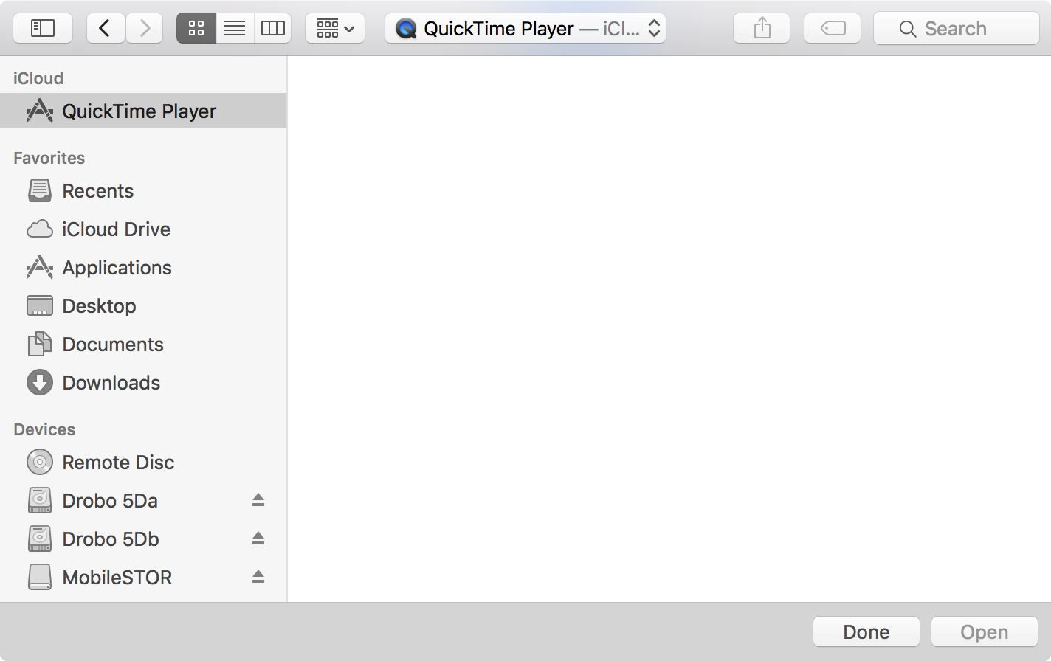Toggle the sidebar visibility icon

pos(42,28)
